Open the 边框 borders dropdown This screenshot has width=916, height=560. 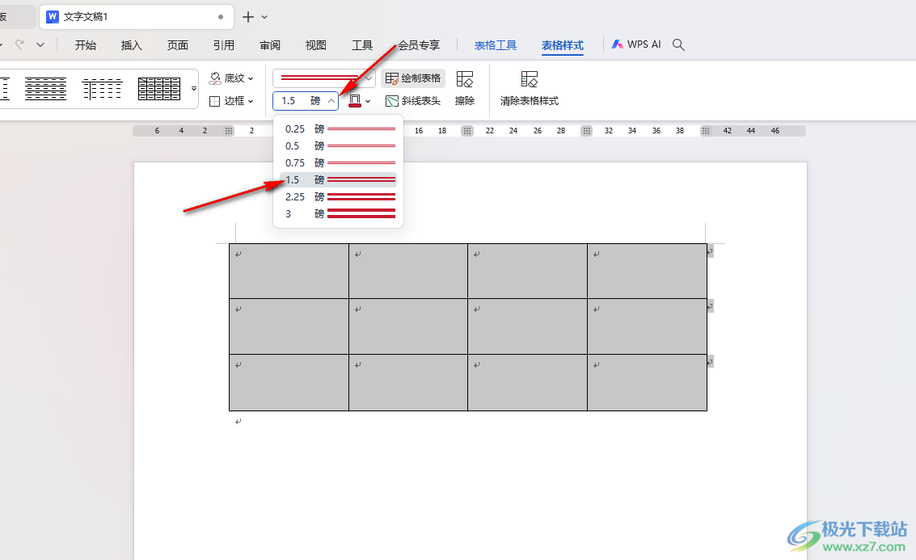click(232, 101)
